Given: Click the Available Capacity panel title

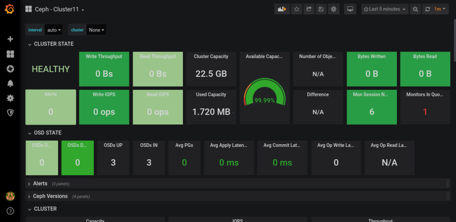Looking at the screenshot, I should [264, 57].
